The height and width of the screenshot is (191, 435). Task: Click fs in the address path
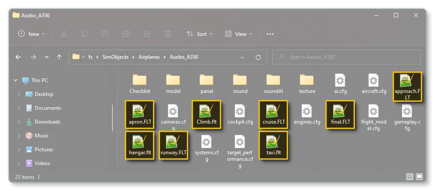[x=90, y=57]
